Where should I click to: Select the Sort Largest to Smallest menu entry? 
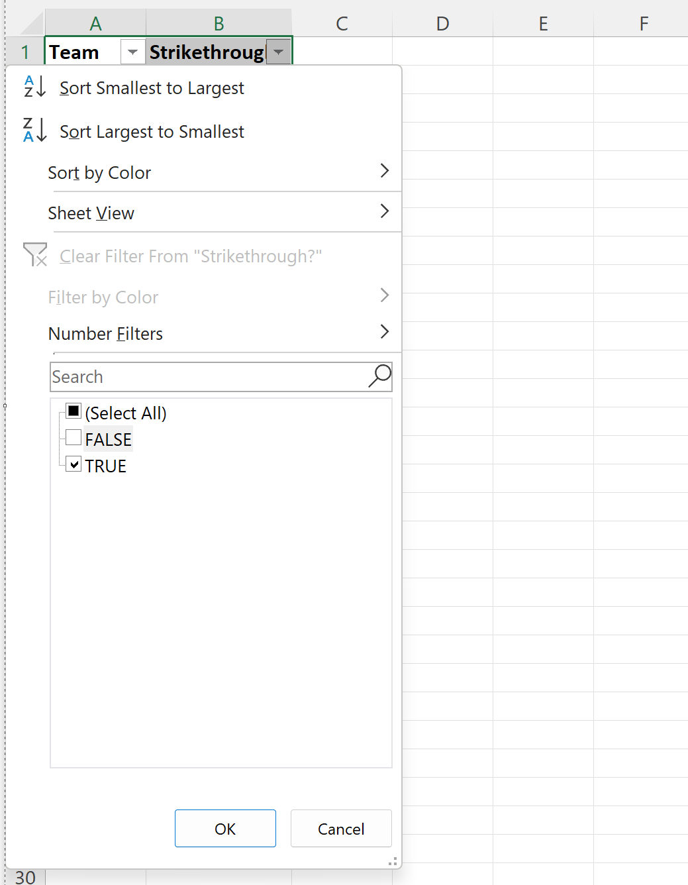pos(152,131)
